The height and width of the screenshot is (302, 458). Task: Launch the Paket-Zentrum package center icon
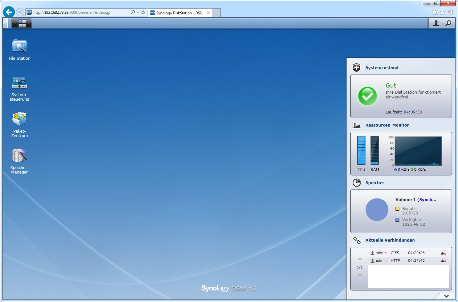20,119
